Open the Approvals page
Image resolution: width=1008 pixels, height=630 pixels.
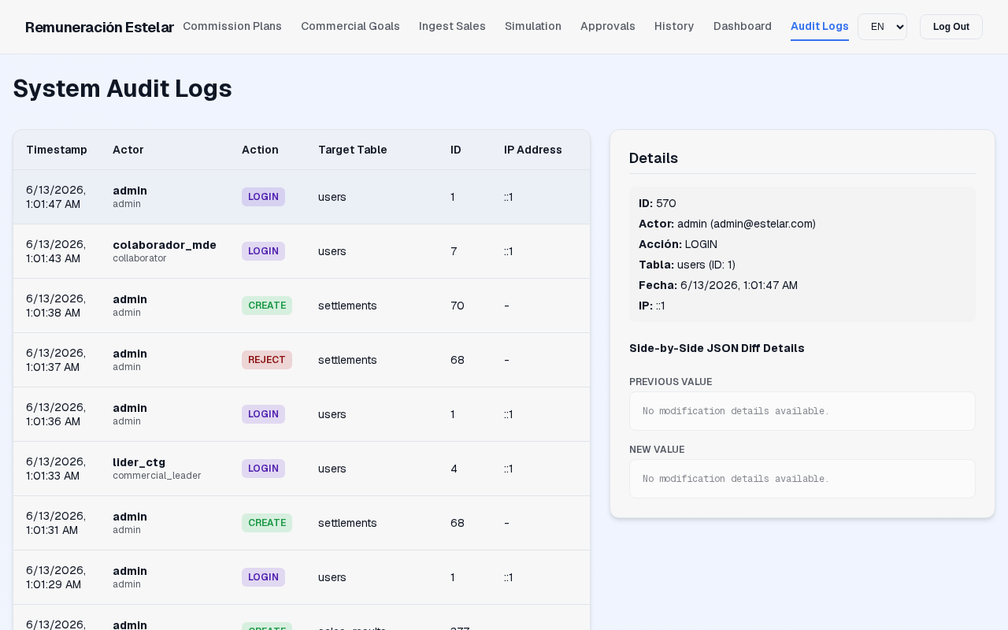[608, 26]
